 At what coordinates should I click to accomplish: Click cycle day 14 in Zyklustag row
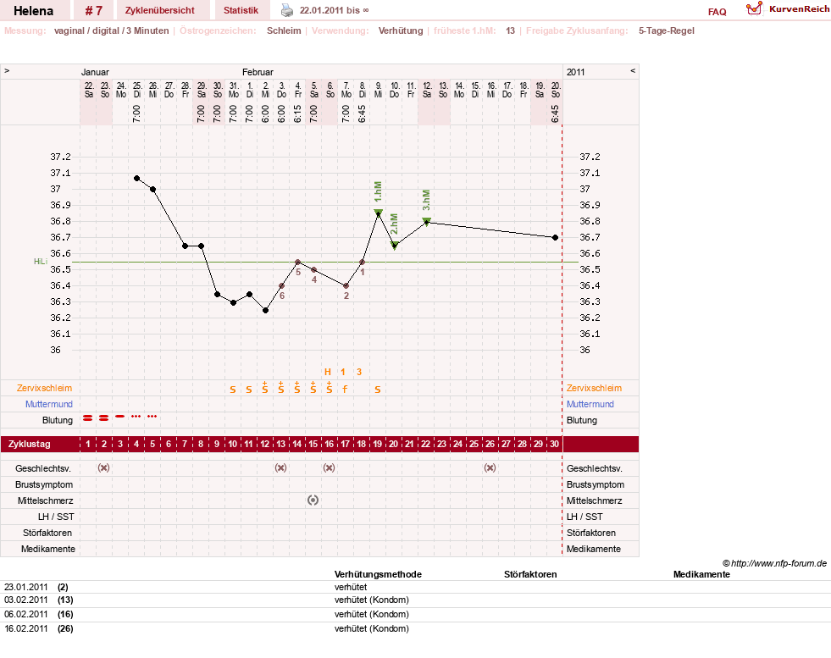pos(297,444)
